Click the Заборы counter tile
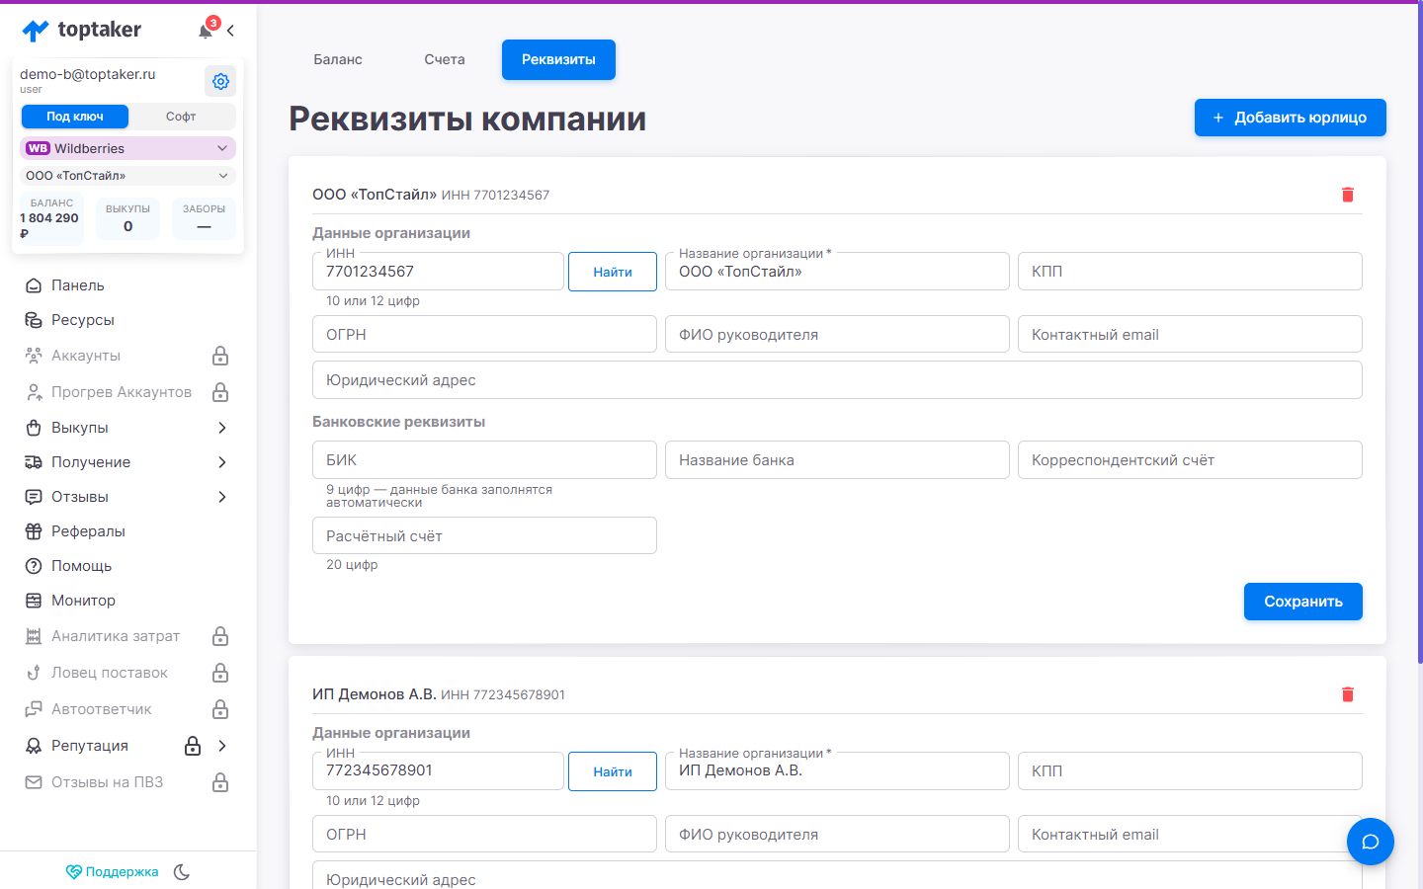Viewport: 1423px width, 889px height. pos(205,217)
